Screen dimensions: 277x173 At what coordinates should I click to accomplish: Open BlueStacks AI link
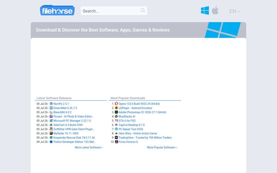127,116
